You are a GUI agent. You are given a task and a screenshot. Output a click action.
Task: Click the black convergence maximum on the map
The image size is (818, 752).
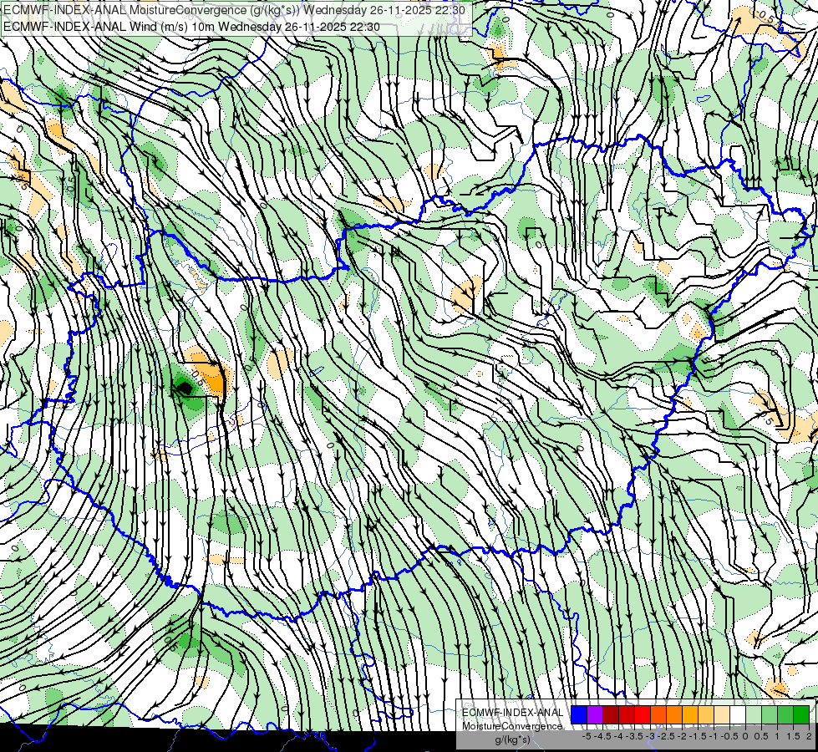(184, 388)
